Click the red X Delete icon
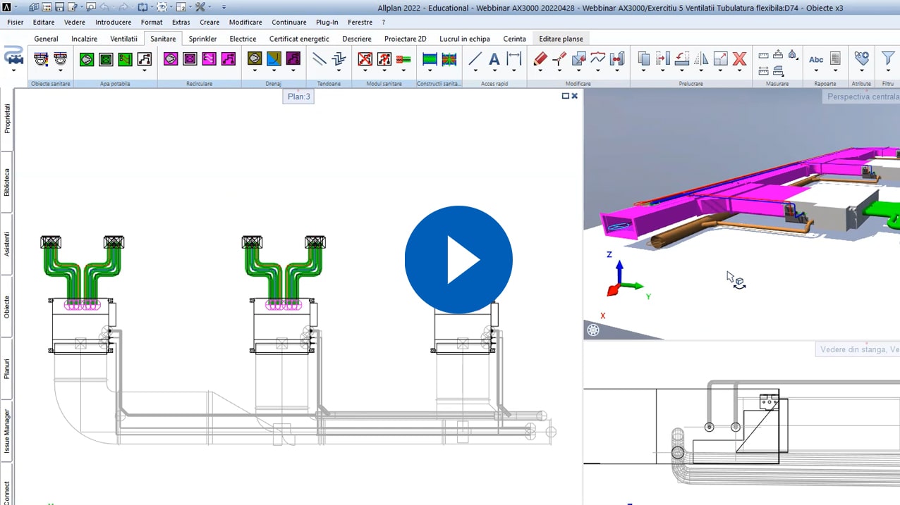Screen dimensions: 900x505 [x=739, y=59]
